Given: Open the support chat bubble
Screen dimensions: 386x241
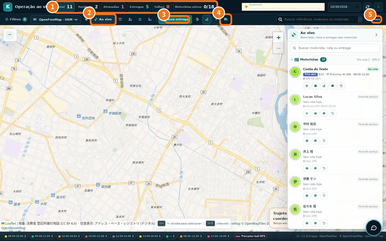Looking at the screenshot, I should coord(374,228).
